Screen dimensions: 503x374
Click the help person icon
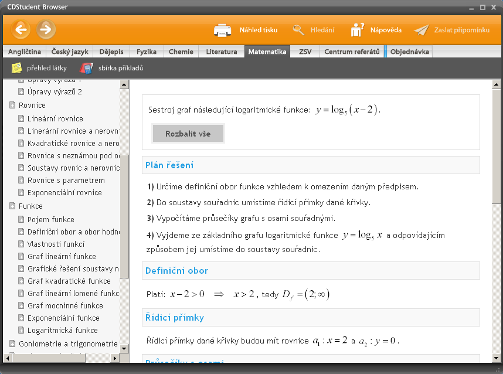(357, 30)
